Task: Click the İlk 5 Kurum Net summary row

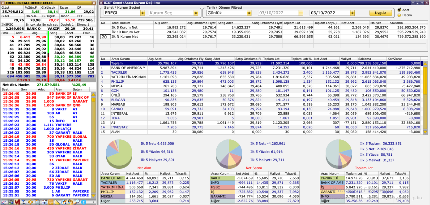Action: coord(263,27)
